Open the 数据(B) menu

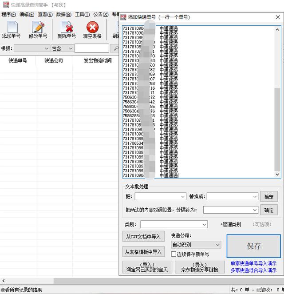point(64,15)
